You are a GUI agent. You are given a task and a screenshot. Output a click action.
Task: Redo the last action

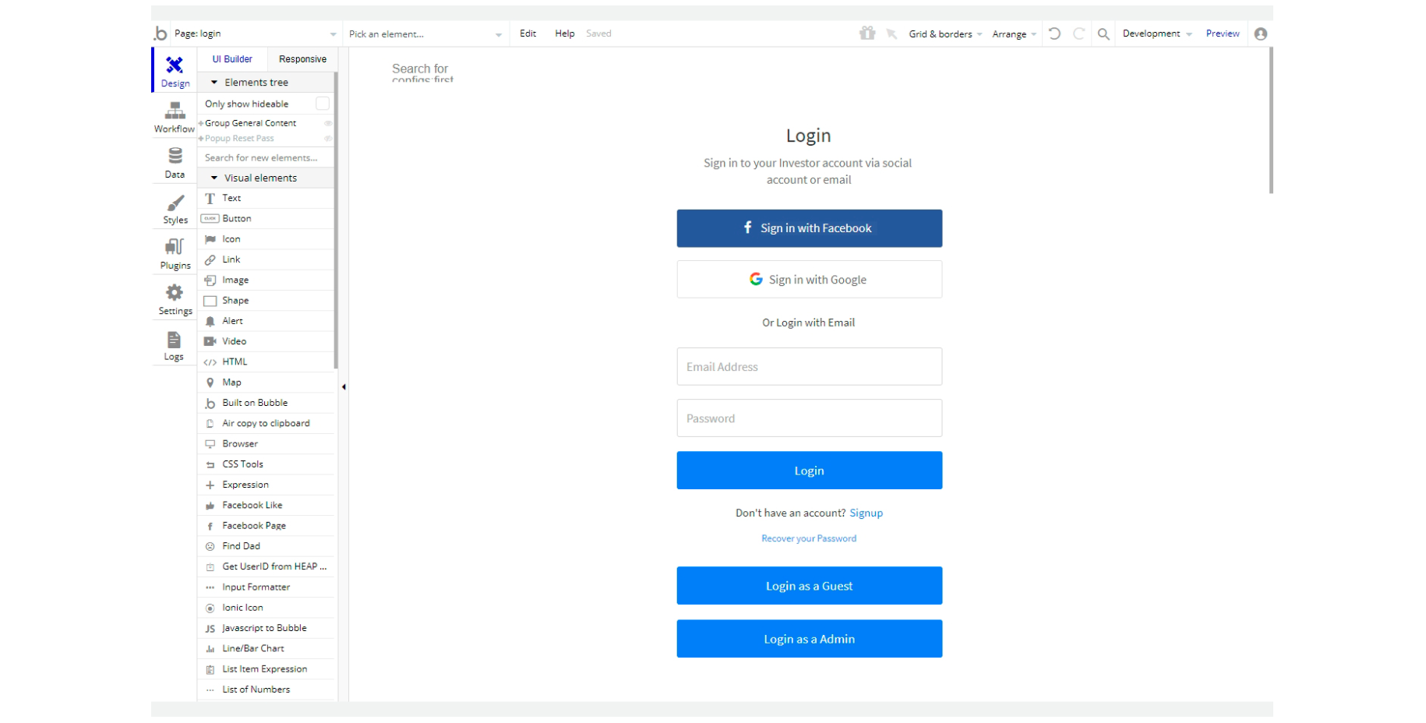[1078, 34]
